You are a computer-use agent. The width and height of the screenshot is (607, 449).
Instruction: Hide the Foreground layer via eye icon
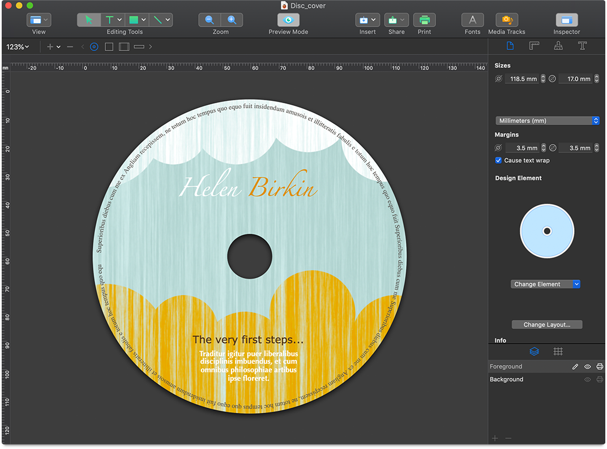588,367
